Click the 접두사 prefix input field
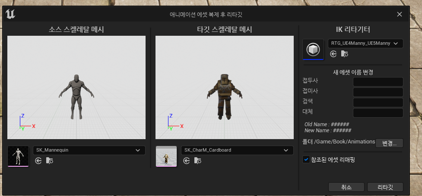The image size is (422, 196). point(378,82)
